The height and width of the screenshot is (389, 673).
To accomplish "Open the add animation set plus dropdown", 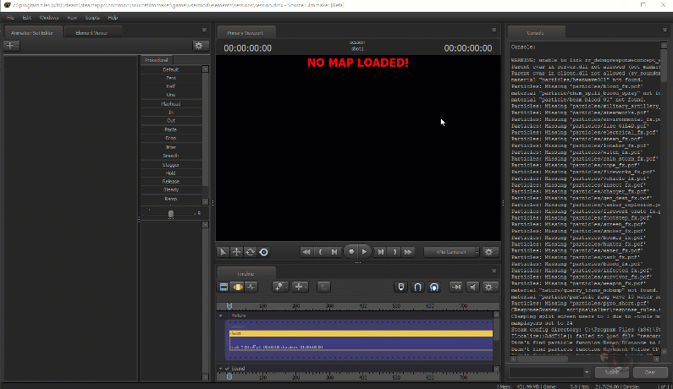I will pos(11,46).
